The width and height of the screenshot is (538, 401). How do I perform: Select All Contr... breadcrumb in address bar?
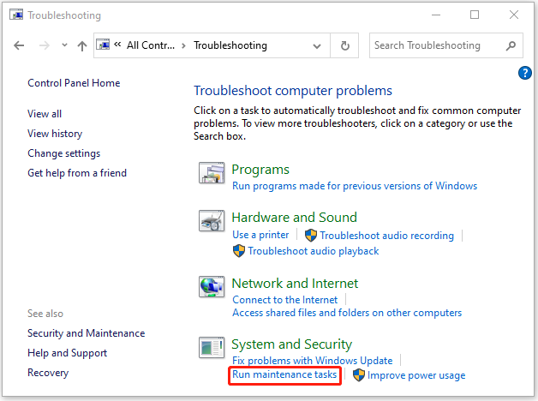coord(151,45)
